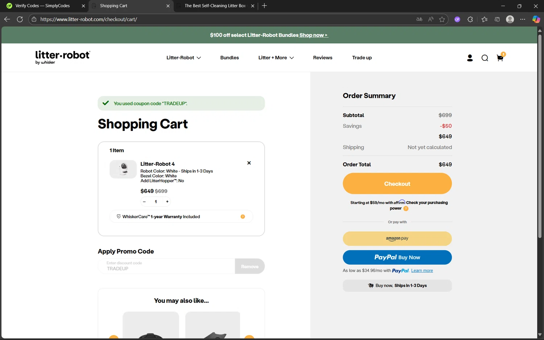Close the Shopping Cart tab
The image size is (544, 340).
(168, 6)
